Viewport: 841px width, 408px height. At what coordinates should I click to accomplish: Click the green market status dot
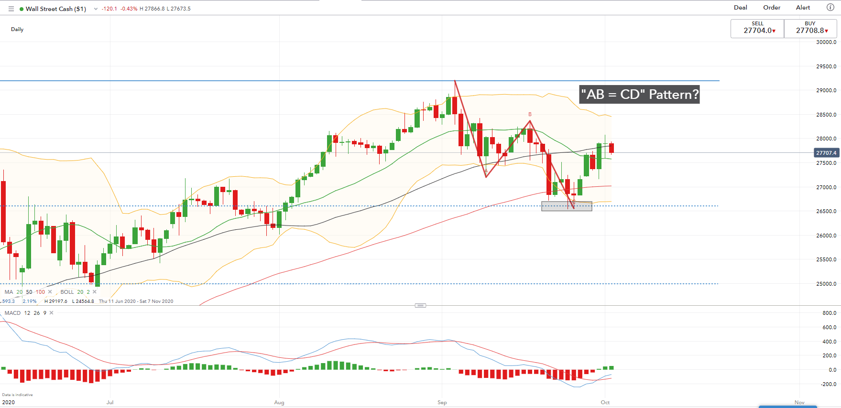tap(22, 9)
